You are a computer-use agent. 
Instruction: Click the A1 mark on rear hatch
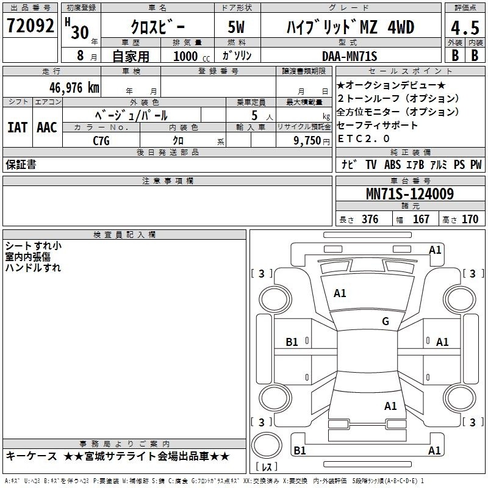pyautogui.click(x=390, y=406)
